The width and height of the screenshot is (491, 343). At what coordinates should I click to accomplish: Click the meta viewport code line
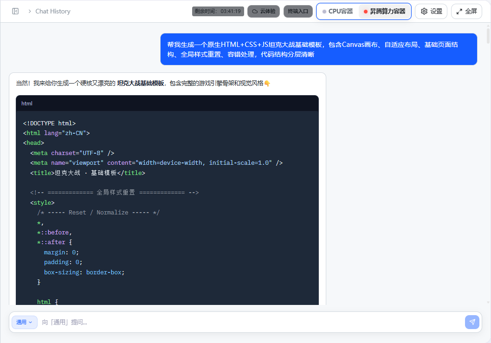pyautogui.click(x=156, y=163)
